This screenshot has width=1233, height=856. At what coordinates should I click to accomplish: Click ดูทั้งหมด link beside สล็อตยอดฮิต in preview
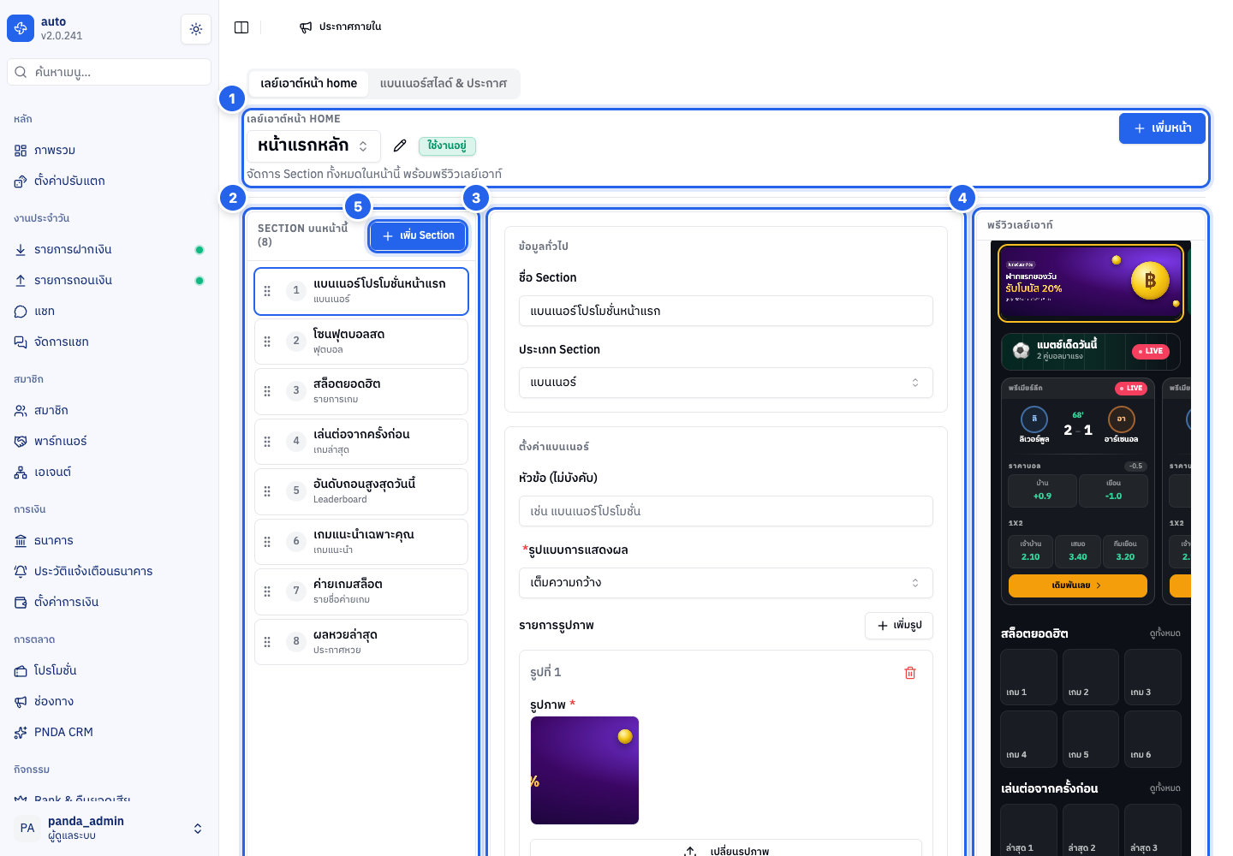[1165, 633]
